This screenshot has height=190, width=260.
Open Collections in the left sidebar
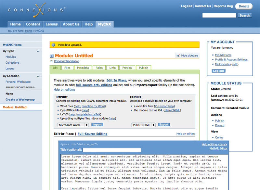pyautogui.click(x=12, y=63)
